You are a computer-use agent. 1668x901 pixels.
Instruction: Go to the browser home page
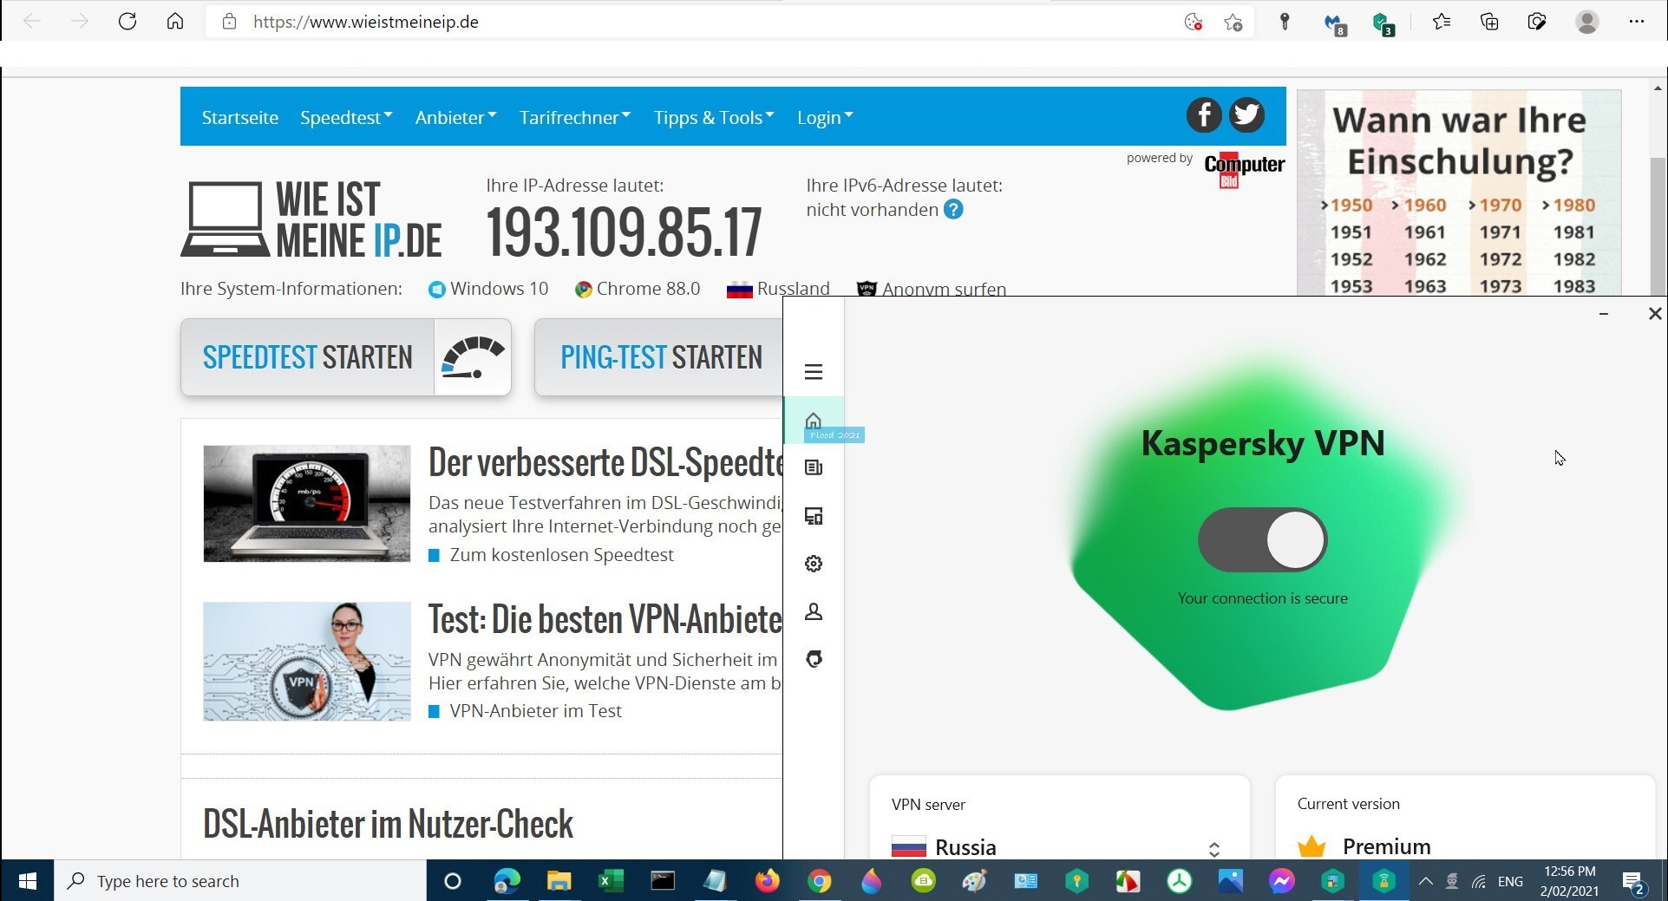point(175,22)
